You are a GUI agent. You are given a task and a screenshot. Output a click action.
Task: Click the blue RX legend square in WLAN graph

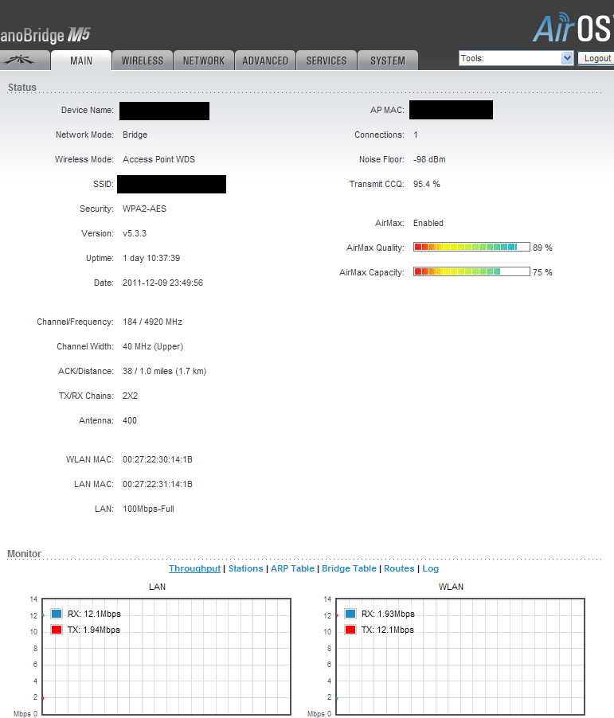pyautogui.click(x=350, y=614)
